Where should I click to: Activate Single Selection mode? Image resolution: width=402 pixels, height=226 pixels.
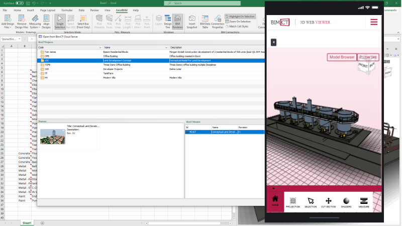(x=60, y=22)
